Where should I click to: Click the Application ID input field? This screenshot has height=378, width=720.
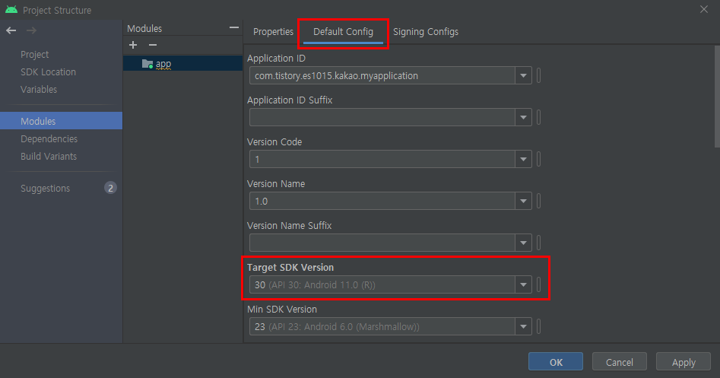[382, 76]
